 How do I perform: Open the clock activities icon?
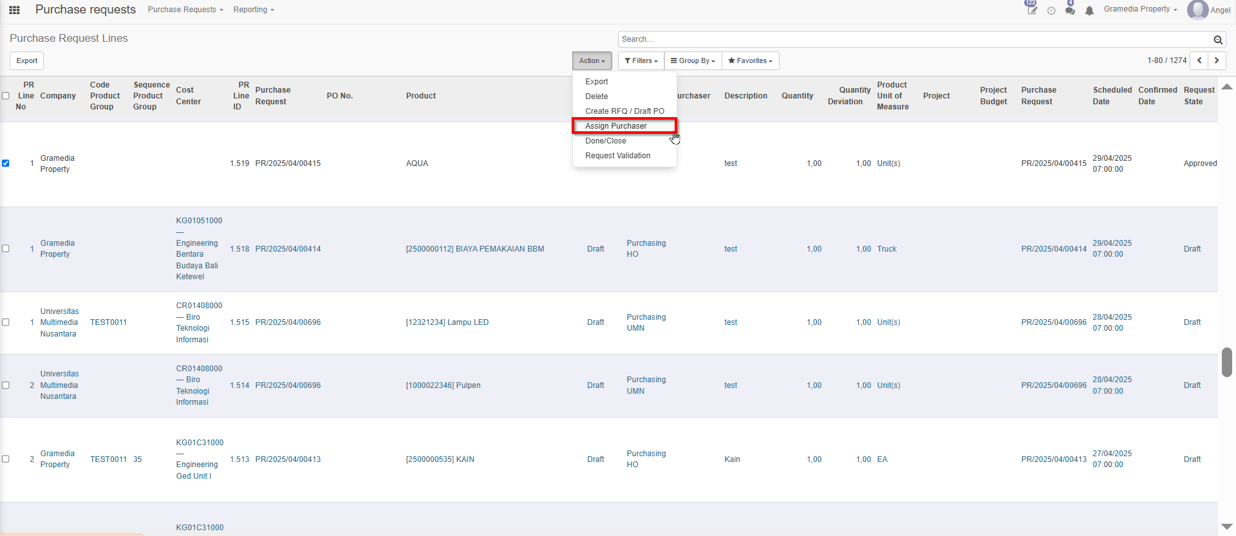(1051, 10)
